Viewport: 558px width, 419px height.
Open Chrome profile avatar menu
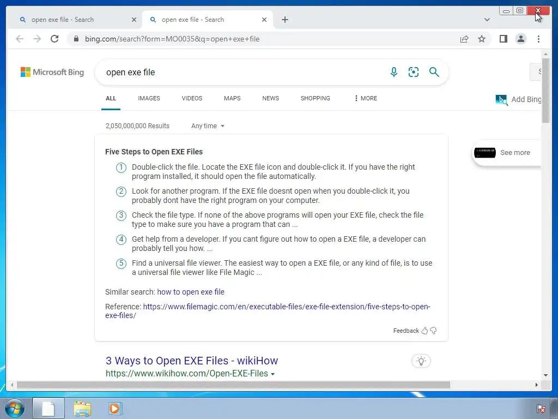point(520,39)
